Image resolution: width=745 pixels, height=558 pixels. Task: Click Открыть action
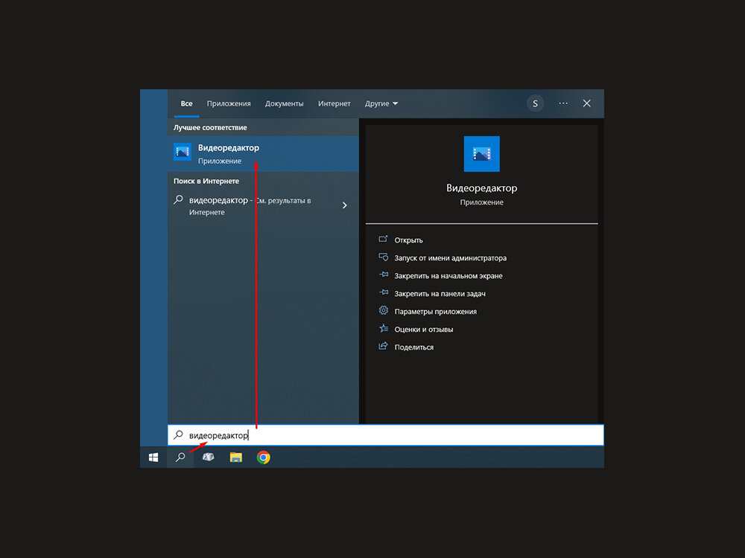coord(408,240)
